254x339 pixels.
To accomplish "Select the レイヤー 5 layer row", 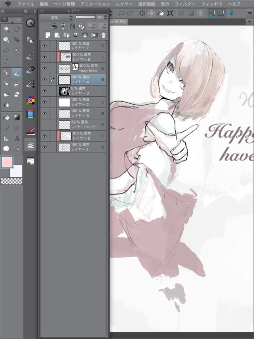I will click(x=82, y=136).
